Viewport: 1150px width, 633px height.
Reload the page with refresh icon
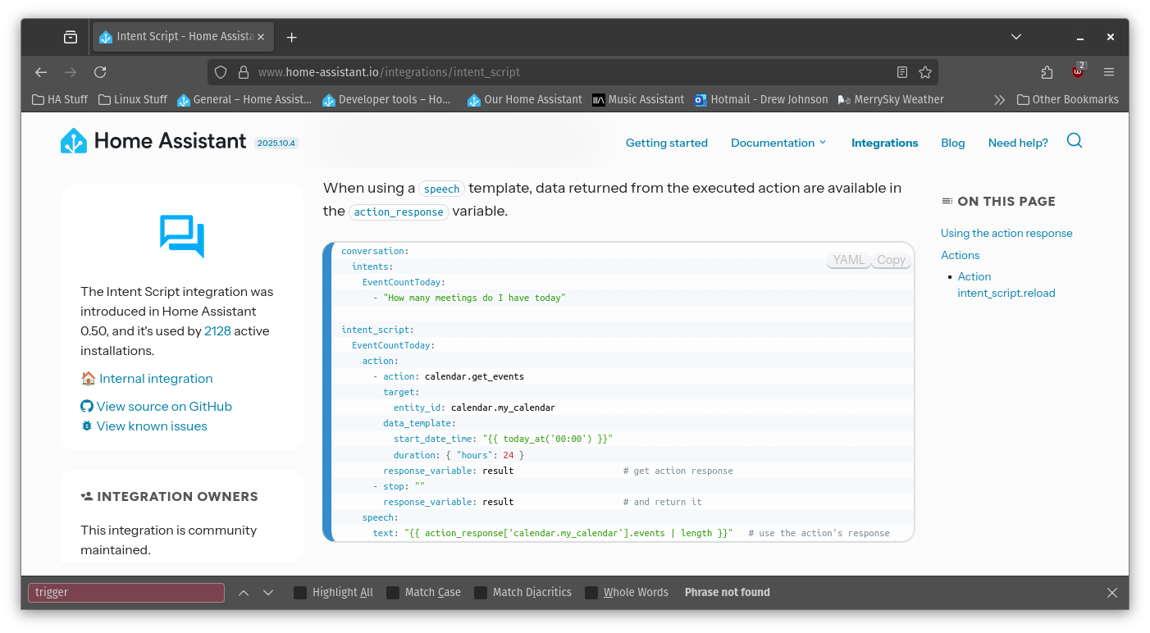(100, 72)
